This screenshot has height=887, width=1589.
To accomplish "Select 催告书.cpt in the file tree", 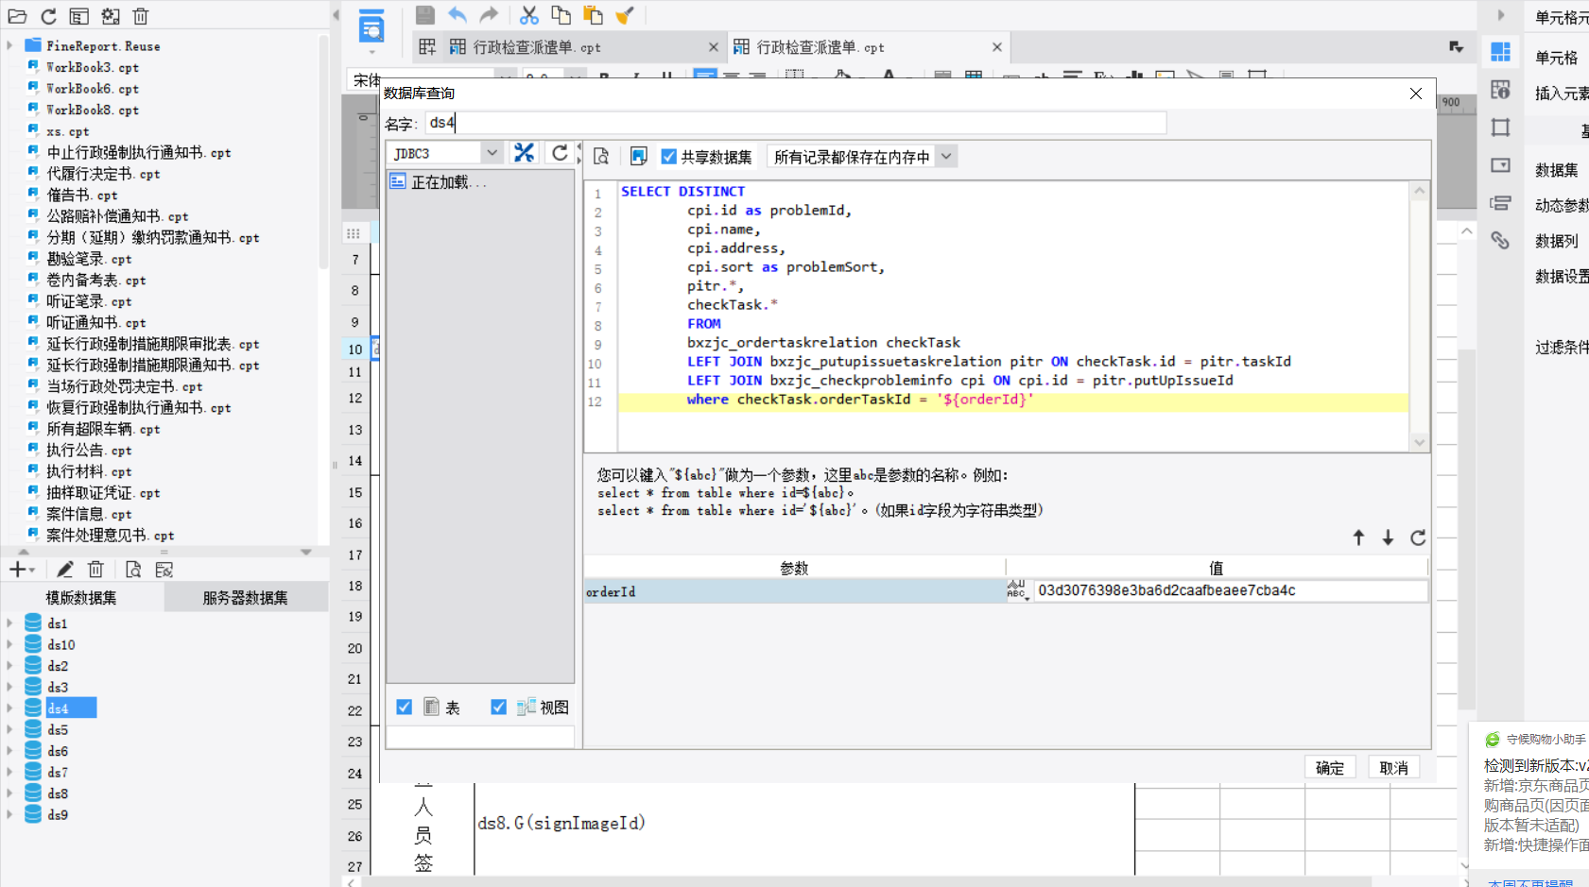I will (82, 195).
